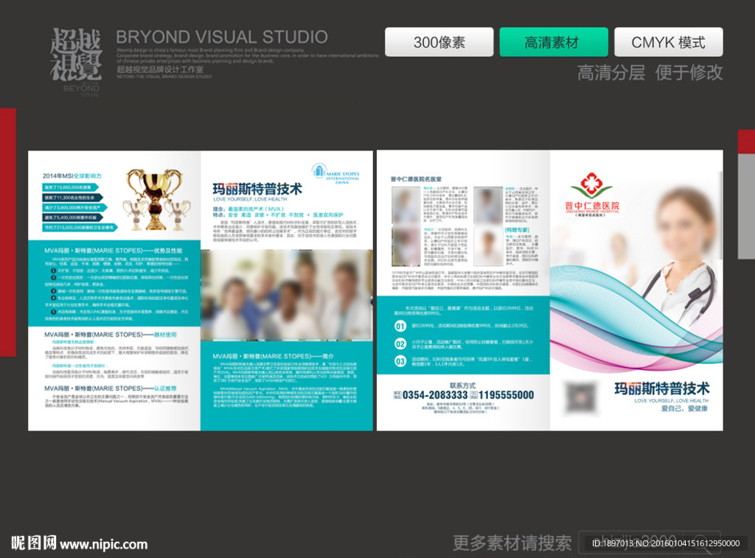This screenshot has height=558, width=755.
Task: Click the 超越视觉 studio logo
Action: pyautogui.click(x=76, y=60)
